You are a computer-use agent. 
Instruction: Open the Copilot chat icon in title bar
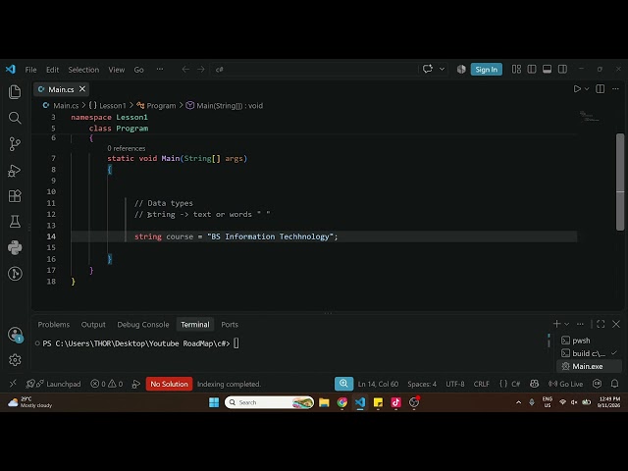[x=428, y=69]
